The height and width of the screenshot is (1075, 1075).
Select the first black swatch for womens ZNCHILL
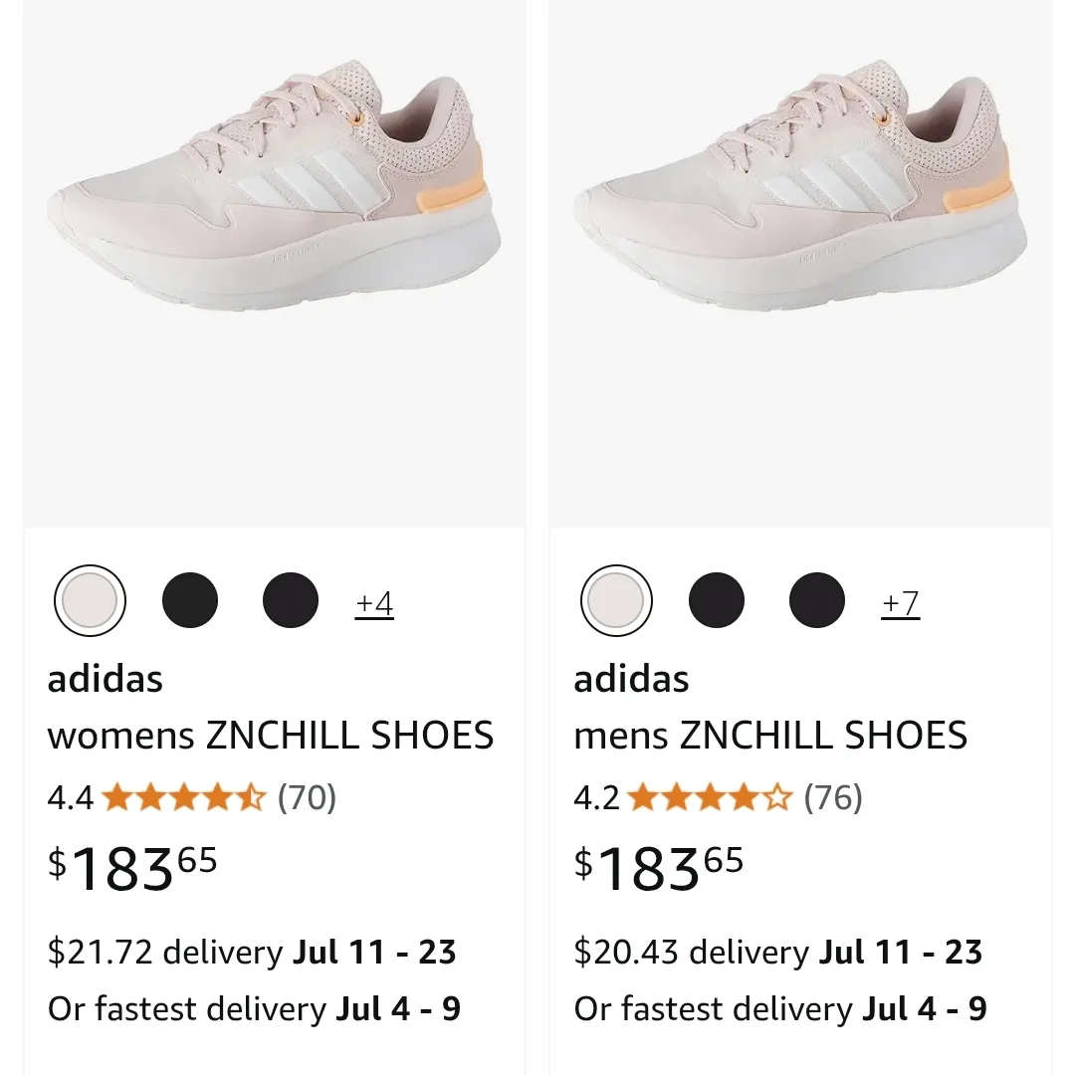tap(190, 599)
